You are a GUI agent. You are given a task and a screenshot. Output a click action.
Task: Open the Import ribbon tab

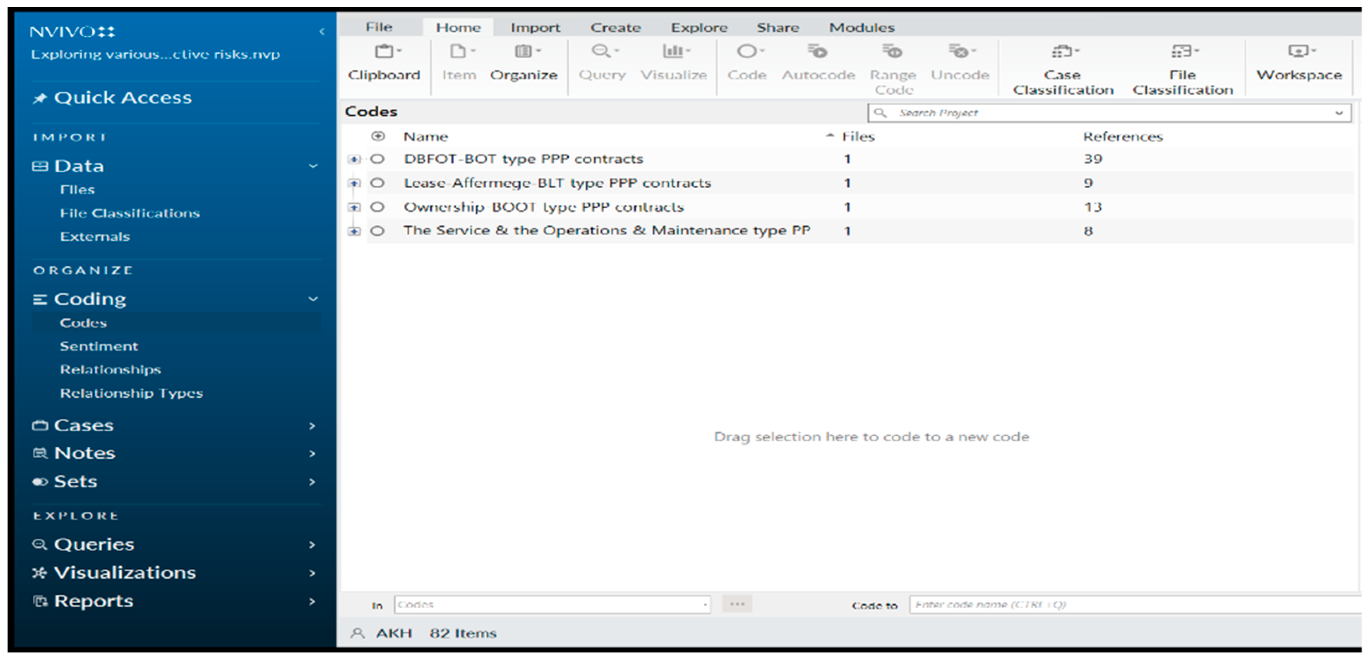(x=535, y=28)
